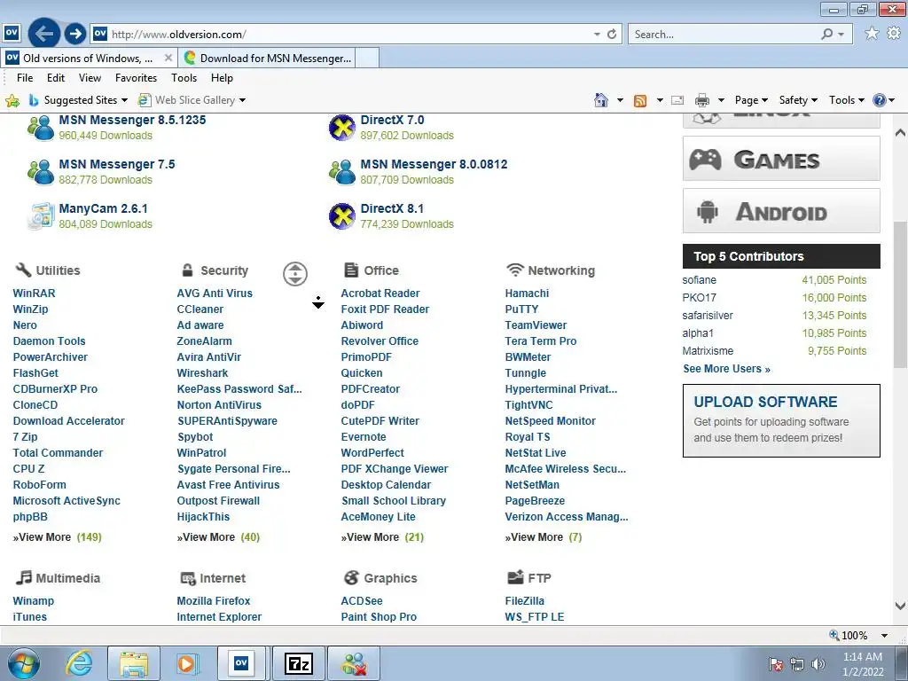Open the gear settings icon
The height and width of the screenshot is (681, 908).
click(894, 34)
